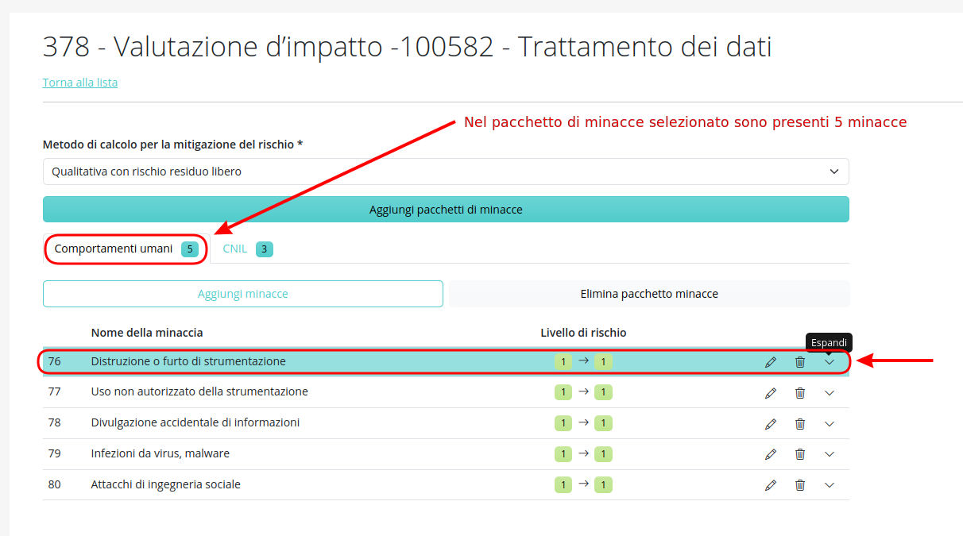Expand row 78 Divulgazione accidentale di informazioni
The width and height of the screenshot is (963, 536).
pos(830,423)
